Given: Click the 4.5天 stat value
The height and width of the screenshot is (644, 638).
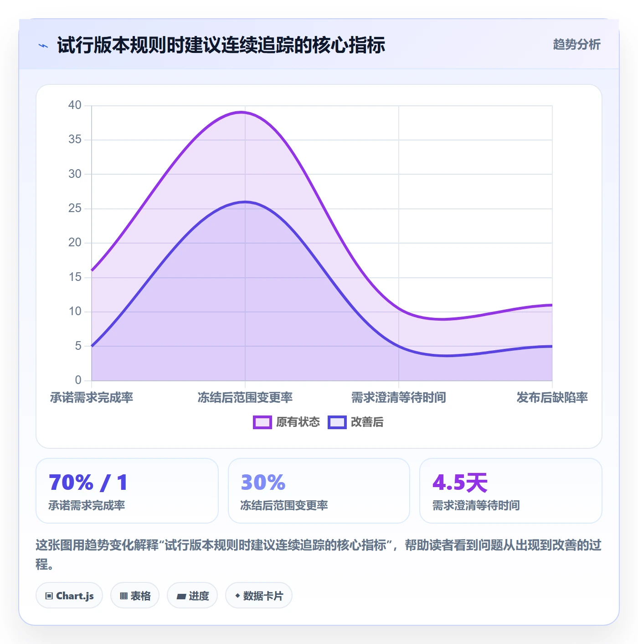Looking at the screenshot, I should pos(460,483).
